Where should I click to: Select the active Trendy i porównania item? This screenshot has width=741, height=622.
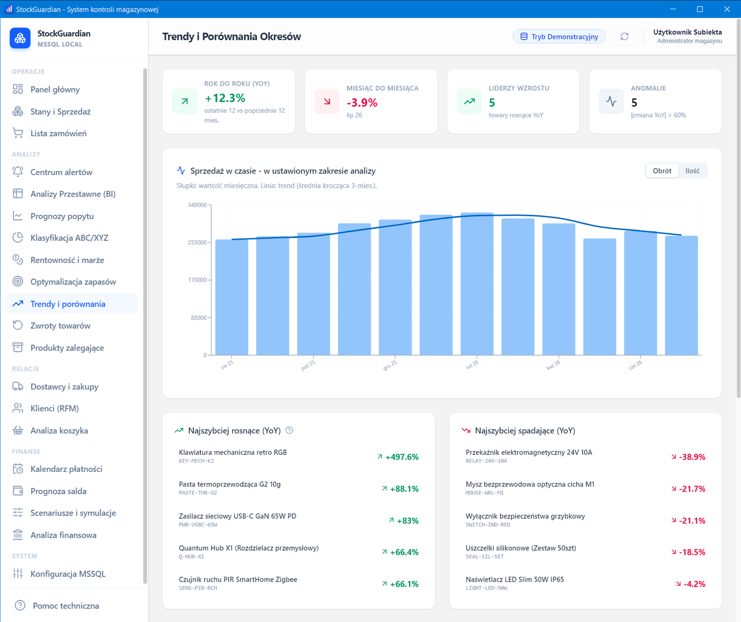tap(71, 304)
